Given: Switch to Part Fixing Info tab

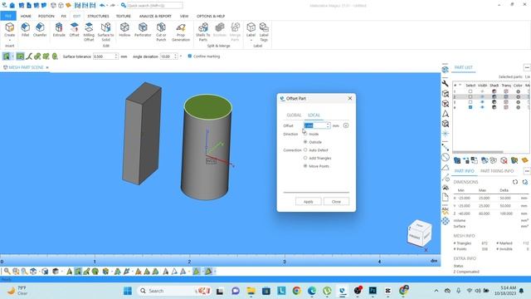Looking at the screenshot, I should 497,171.
